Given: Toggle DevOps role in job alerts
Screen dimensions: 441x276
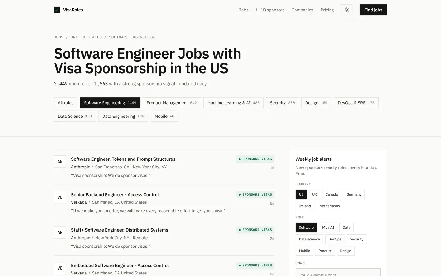Looking at the screenshot, I should [x=335, y=239].
